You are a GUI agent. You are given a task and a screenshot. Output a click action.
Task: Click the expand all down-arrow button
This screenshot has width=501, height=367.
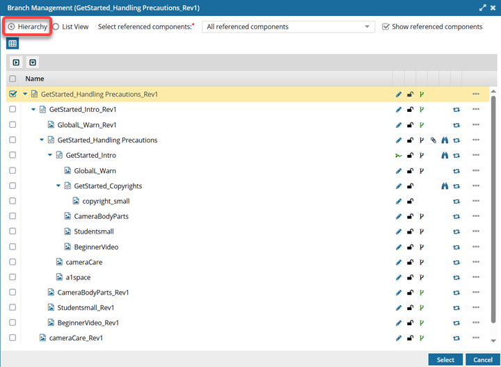tap(32, 63)
